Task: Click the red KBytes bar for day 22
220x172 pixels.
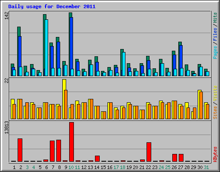Action: click(149, 152)
